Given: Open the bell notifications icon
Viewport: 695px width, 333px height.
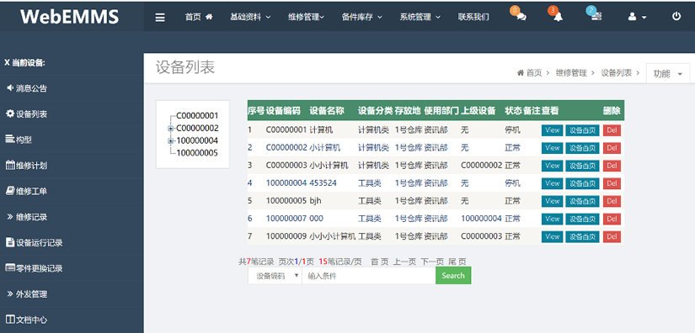Looking at the screenshot, I should [x=559, y=17].
